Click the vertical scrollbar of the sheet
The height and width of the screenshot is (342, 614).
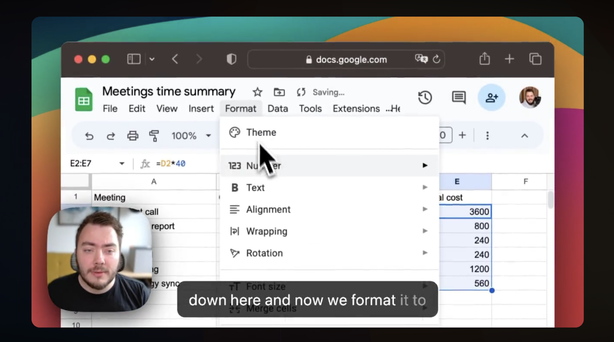click(x=551, y=200)
